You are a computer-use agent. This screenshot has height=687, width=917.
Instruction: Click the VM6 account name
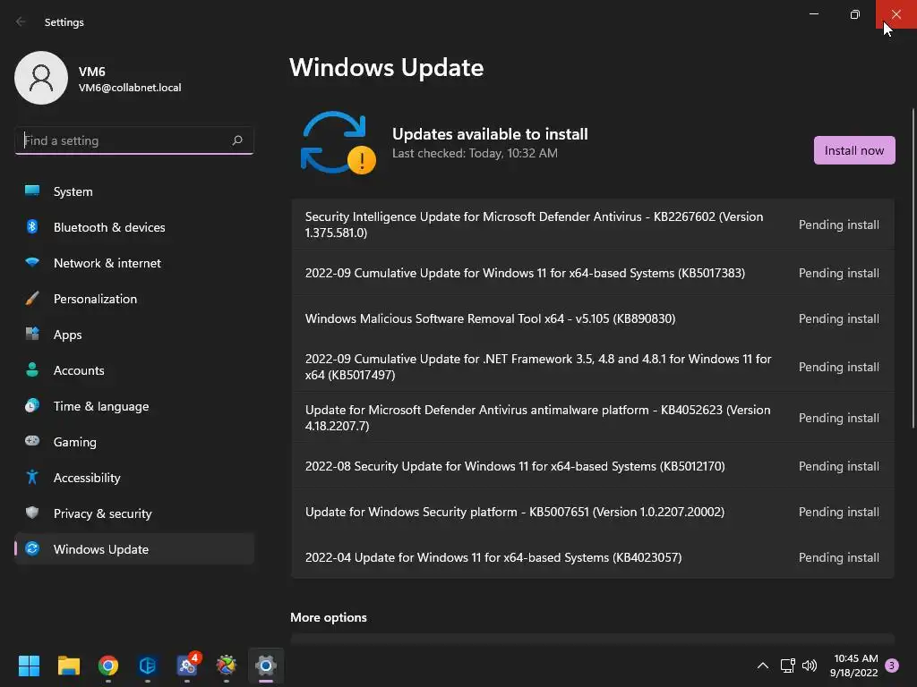(92, 72)
